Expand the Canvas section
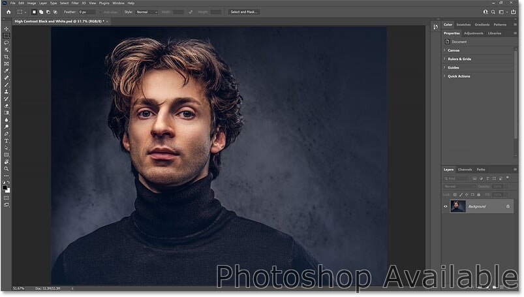The height and width of the screenshot is (297, 524). click(444, 50)
